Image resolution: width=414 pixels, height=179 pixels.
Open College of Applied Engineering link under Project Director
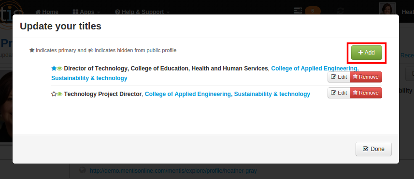coord(228,94)
